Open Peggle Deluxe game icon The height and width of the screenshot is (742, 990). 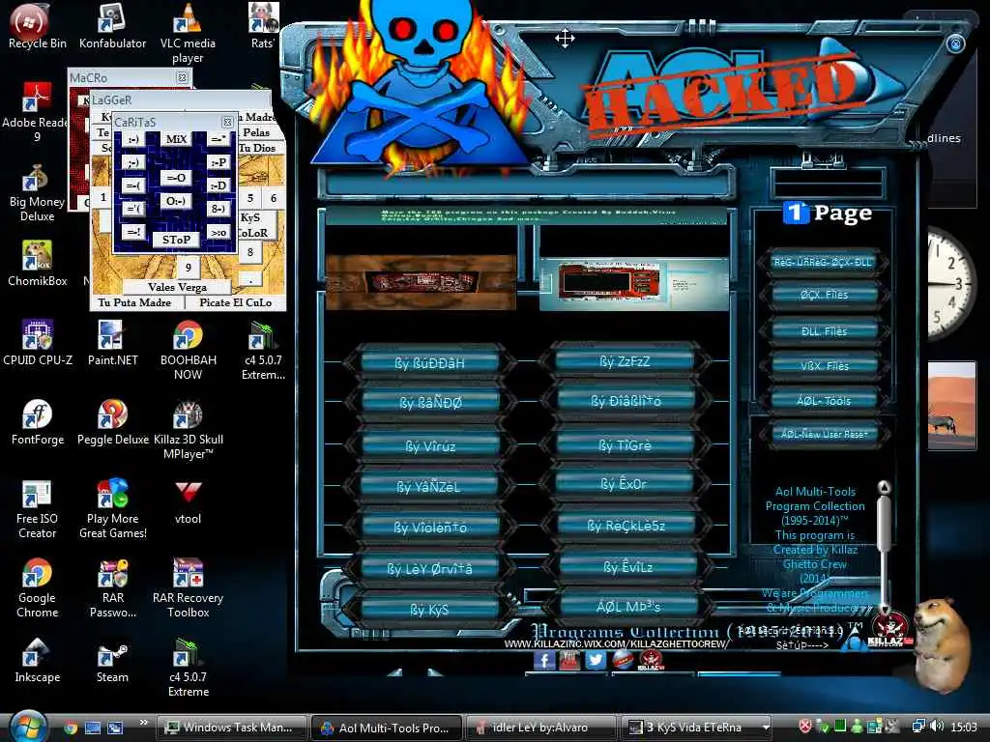(112, 422)
